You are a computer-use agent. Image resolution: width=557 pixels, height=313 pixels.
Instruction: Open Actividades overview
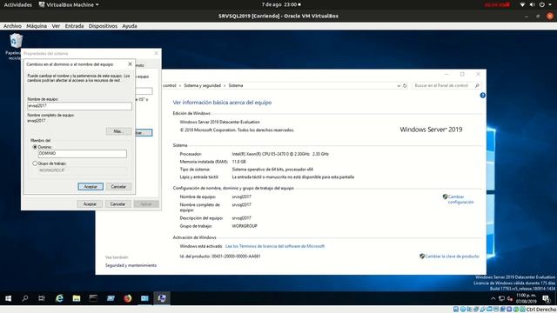coord(17,4)
